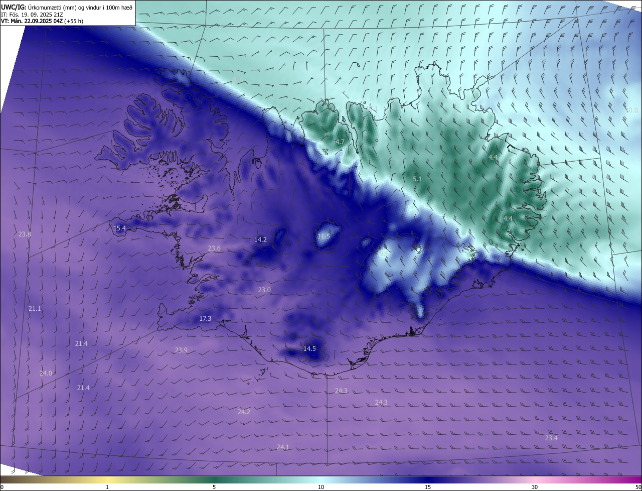This screenshot has height=491, width=642.
Task: Click the valid time line 'VT: Mán. 22.09.2025 04Z'
Action: pos(32,21)
